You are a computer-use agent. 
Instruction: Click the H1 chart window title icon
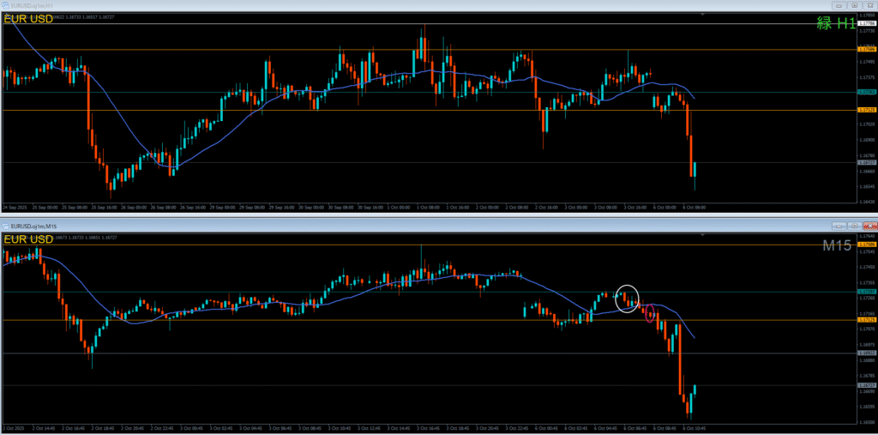(6, 5)
